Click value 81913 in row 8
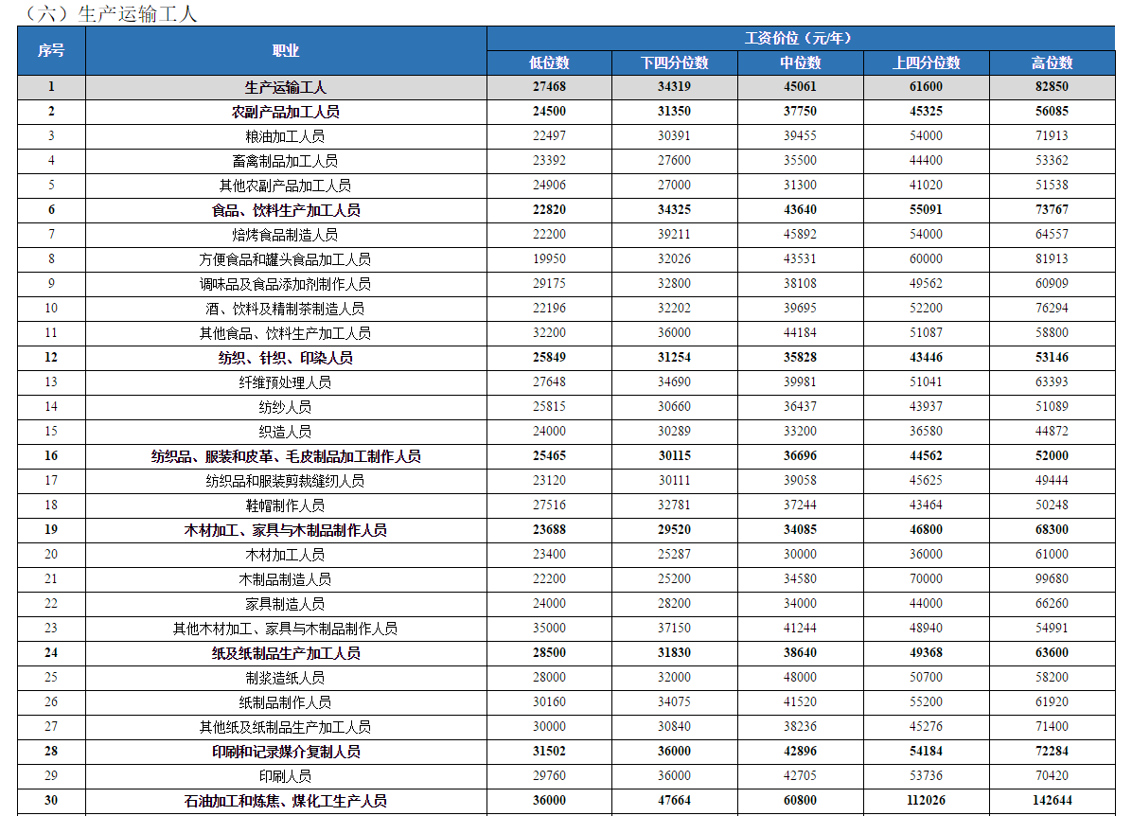The height and width of the screenshot is (816, 1132). coord(1052,258)
